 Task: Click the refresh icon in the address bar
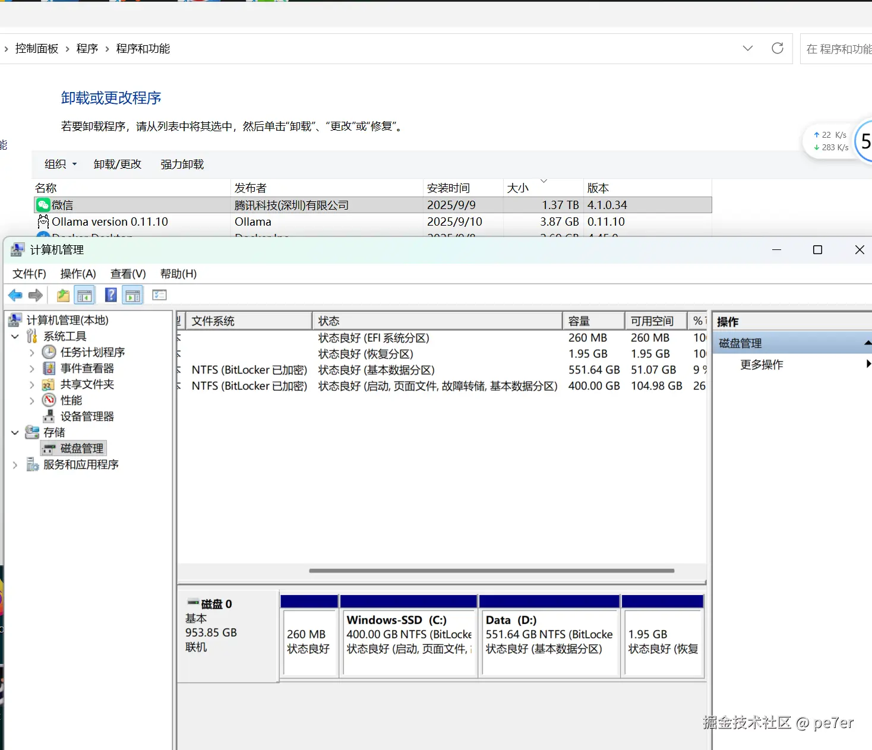pyautogui.click(x=778, y=48)
